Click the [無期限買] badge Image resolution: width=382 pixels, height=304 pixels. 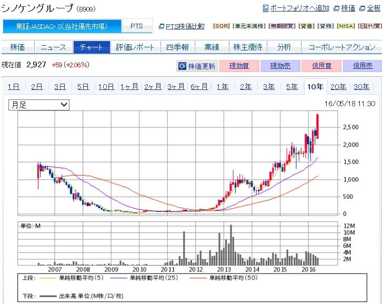click(x=282, y=26)
